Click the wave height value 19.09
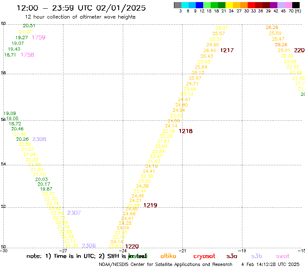The height and width of the screenshot is (268, 305). tap(9, 113)
